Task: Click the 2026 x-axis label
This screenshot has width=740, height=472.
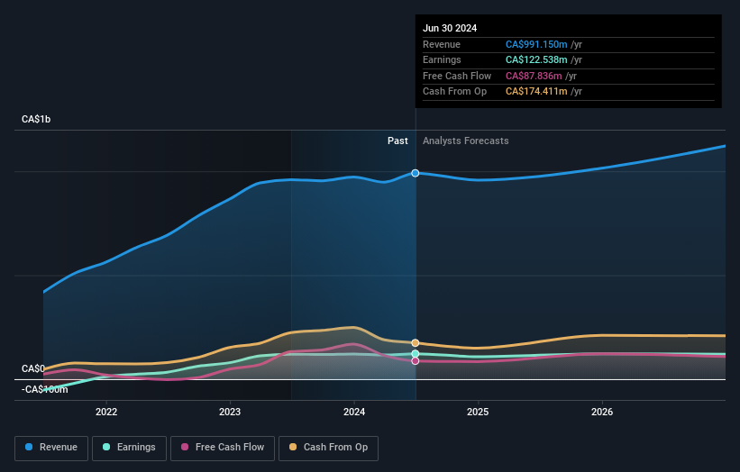Action: click(x=602, y=412)
